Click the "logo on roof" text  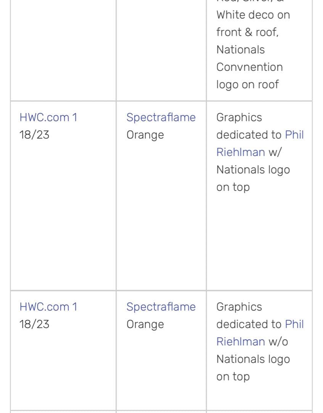point(247,84)
